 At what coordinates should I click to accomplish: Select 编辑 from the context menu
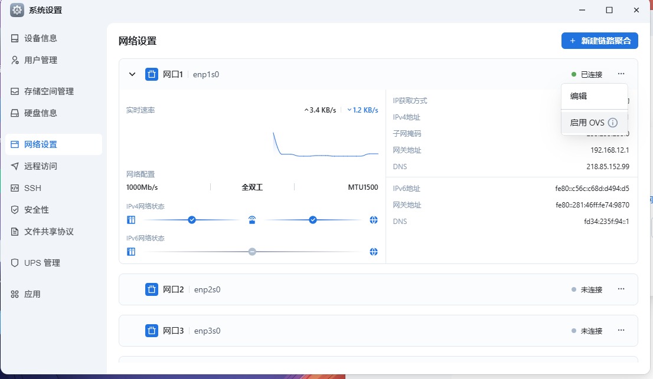coord(579,96)
